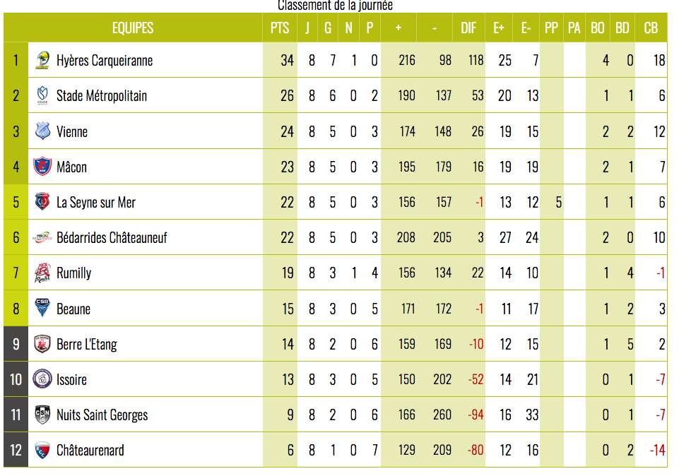Click the Châteaurenard RCC logo
This screenshot has width=679, height=476.
point(42,450)
